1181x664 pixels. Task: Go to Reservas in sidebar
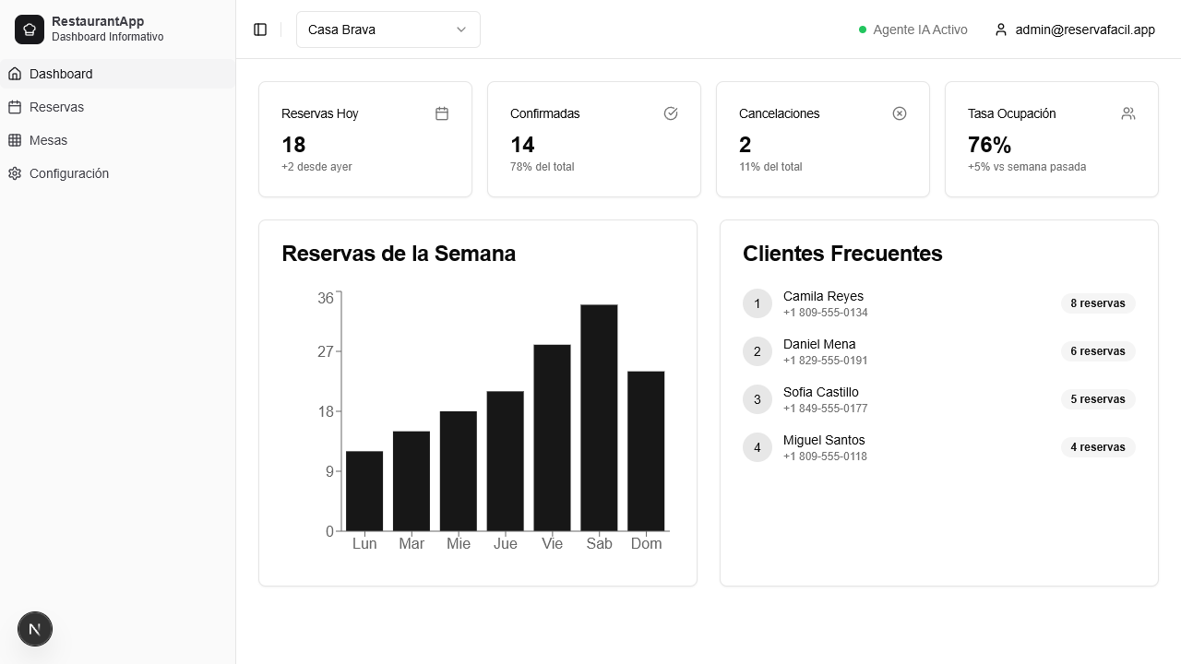click(118, 107)
